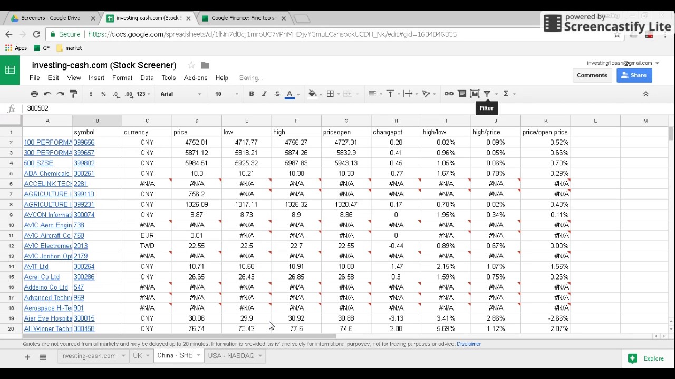
Task: Go to Sheets home via green icon
Action: click(x=10, y=70)
